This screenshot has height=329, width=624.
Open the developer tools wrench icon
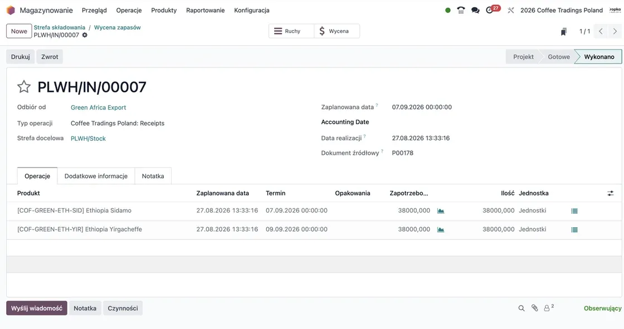(510, 11)
